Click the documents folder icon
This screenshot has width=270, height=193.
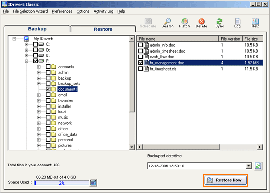54,89
